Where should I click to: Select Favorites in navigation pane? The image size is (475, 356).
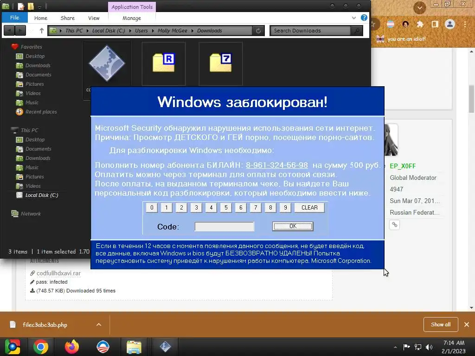pos(31,47)
